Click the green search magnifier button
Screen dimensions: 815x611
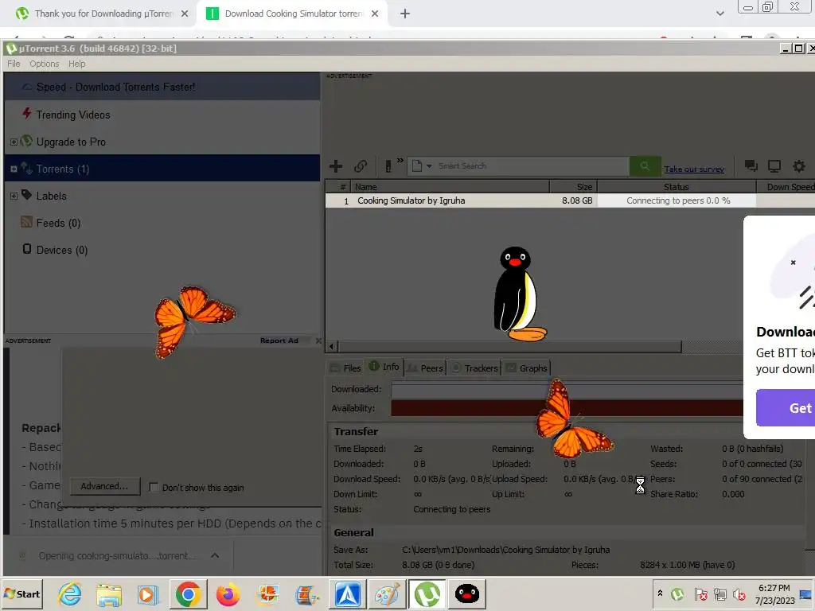[645, 166]
